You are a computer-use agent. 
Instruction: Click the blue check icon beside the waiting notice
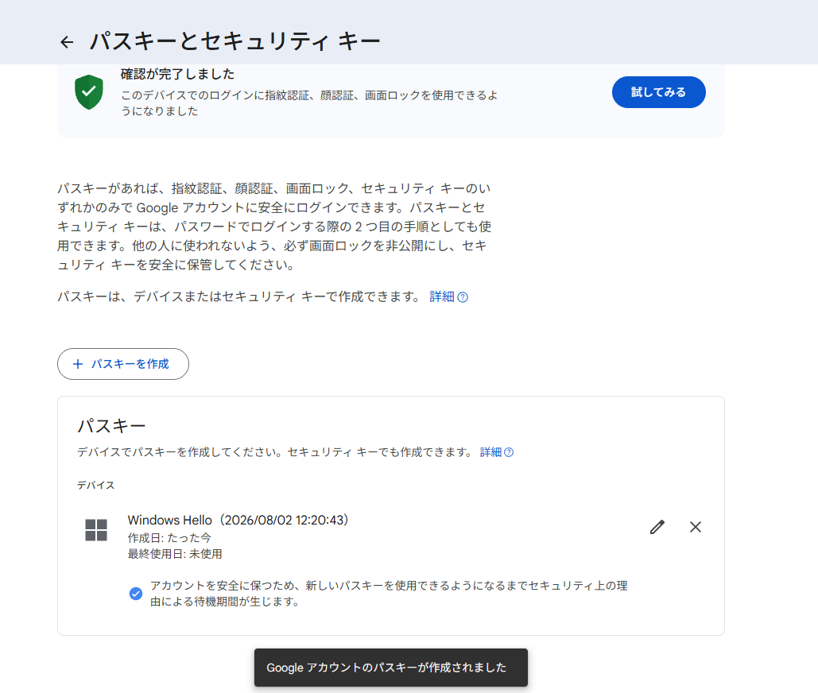[136, 594]
